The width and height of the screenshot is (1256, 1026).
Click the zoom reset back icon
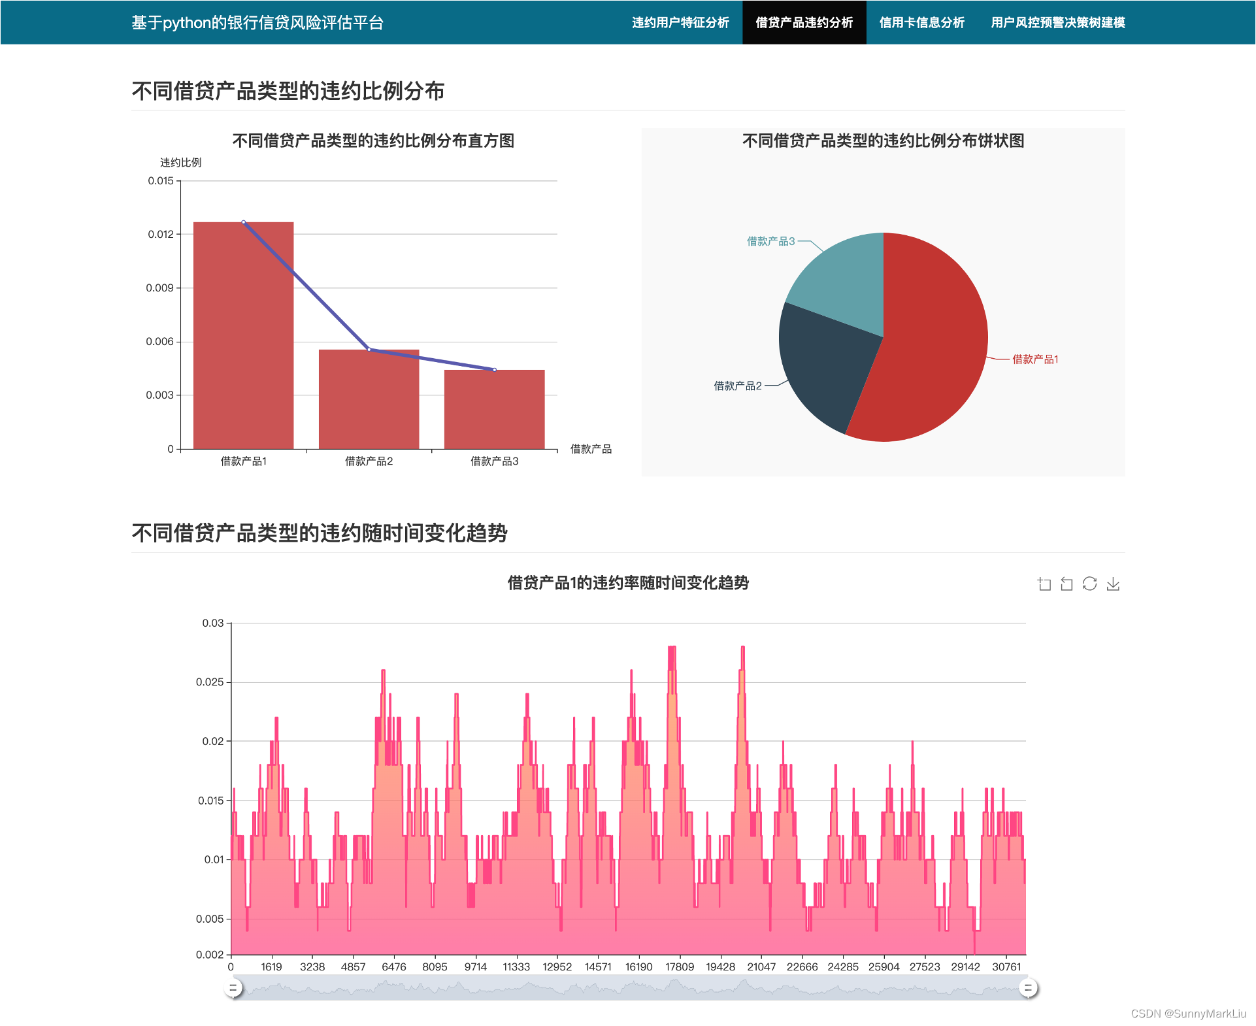[x=1066, y=584]
